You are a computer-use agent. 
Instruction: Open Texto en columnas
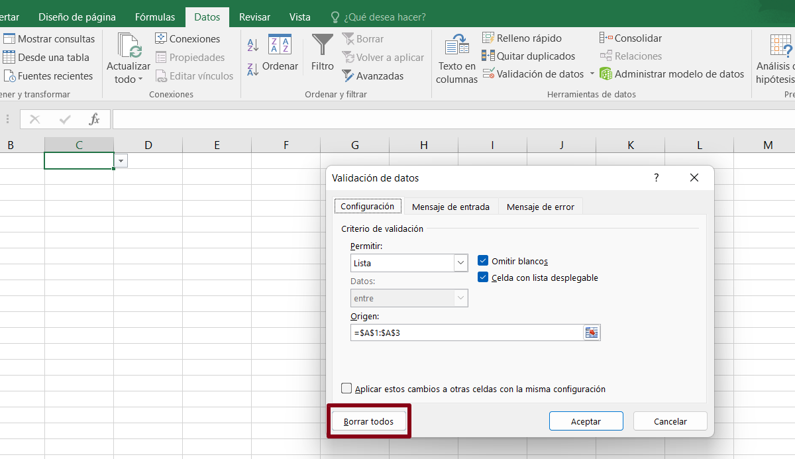click(457, 60)
